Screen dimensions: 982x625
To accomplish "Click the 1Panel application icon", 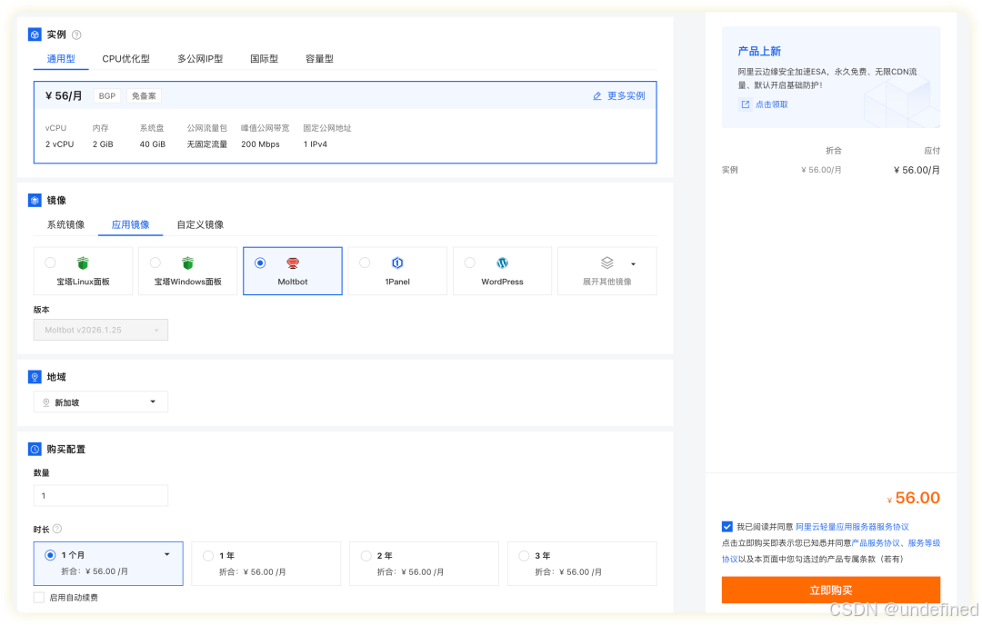I will 396,263.
